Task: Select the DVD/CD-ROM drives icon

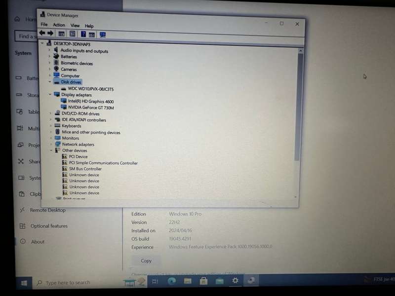Action: pyautogui.click(x=57, y=113)
